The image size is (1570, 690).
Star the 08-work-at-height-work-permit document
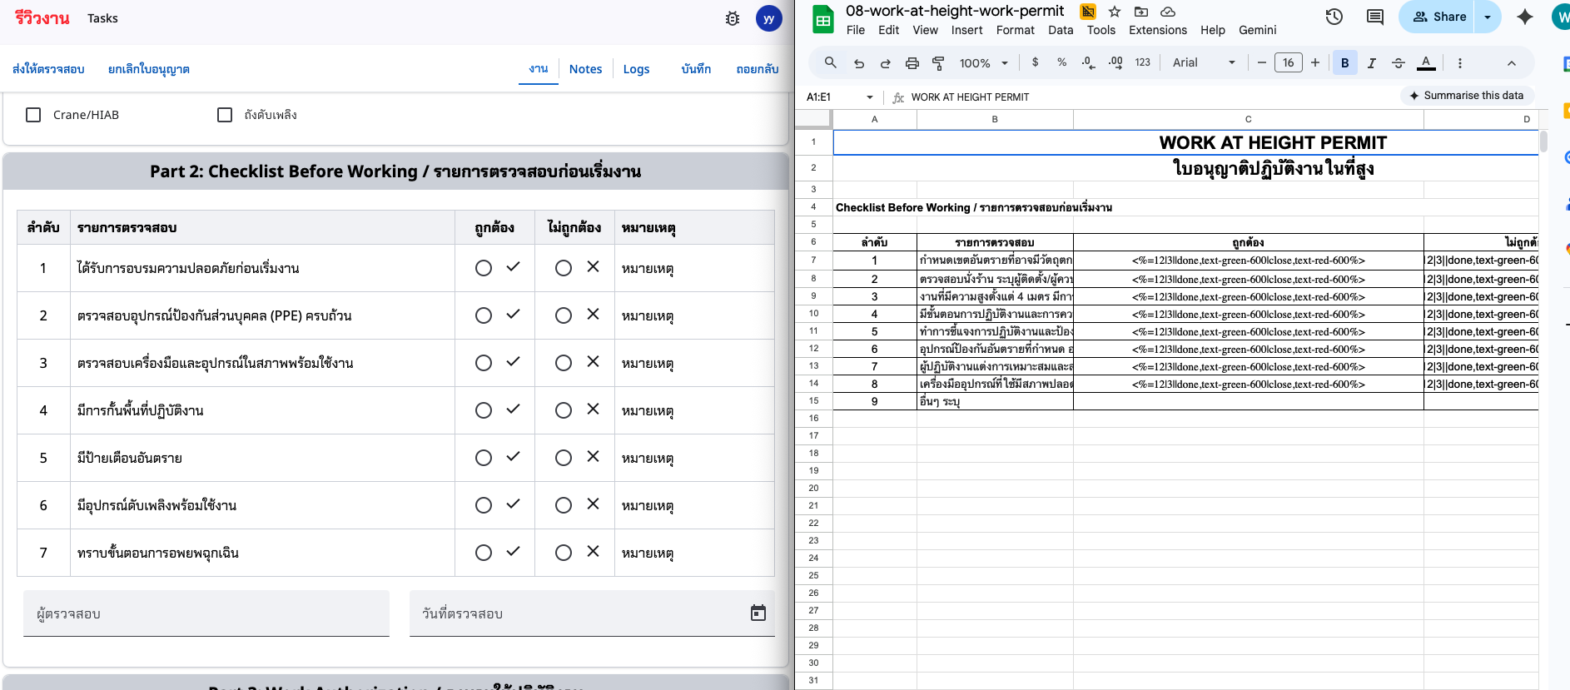point(1115,11)
